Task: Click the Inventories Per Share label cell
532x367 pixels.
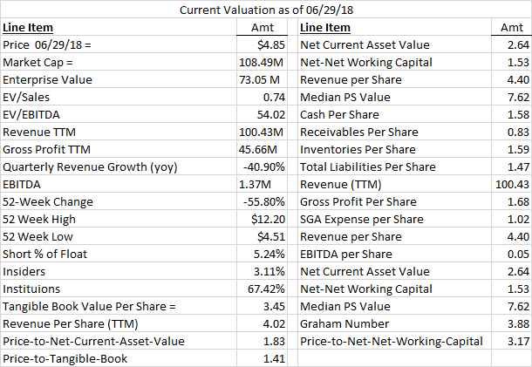Action: (x=394, y=149)
